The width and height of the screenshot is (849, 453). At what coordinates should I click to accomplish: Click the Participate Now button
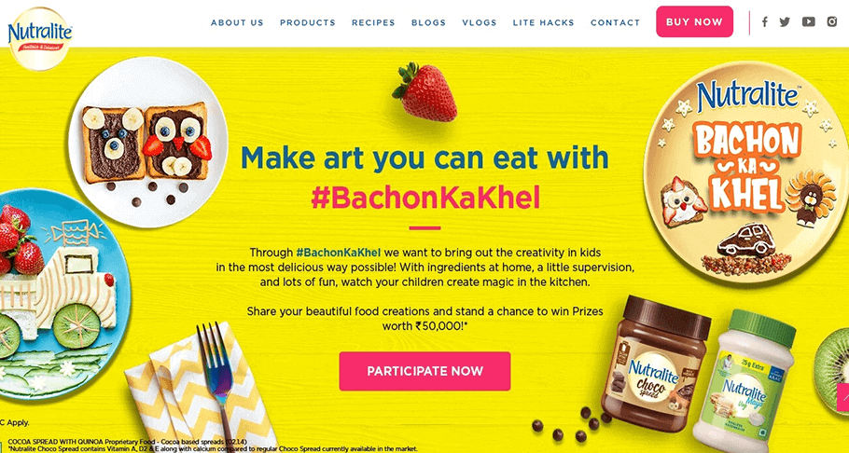click(425, 371)
